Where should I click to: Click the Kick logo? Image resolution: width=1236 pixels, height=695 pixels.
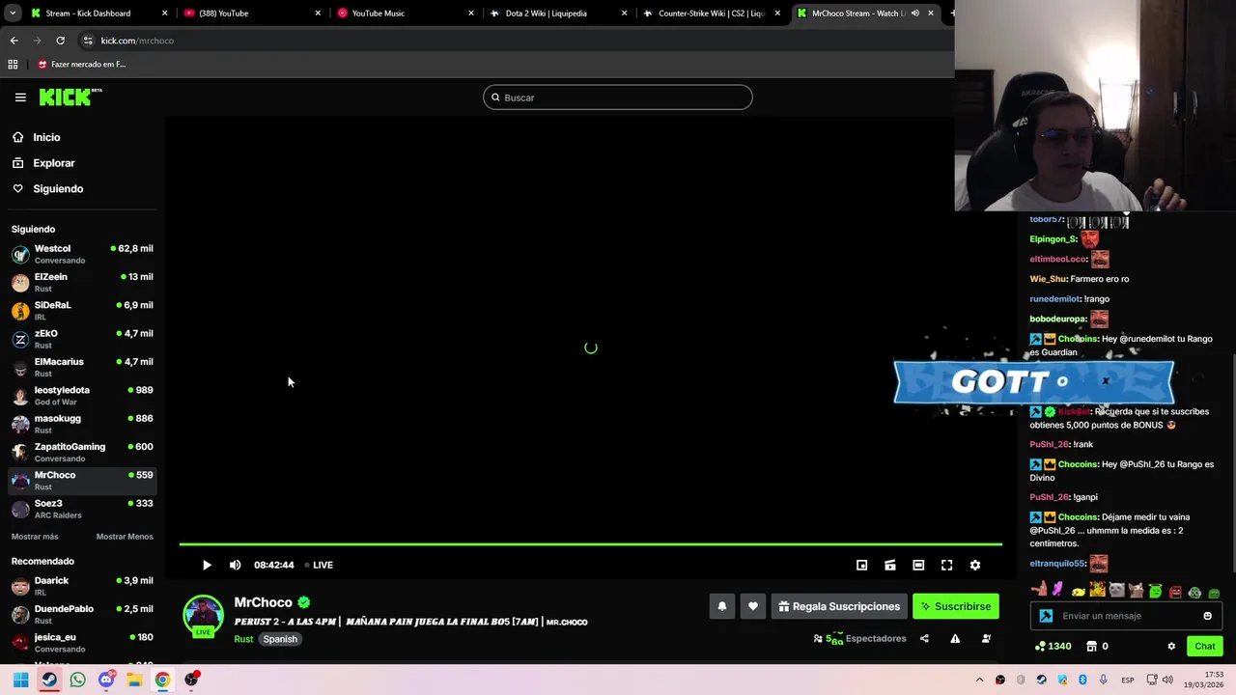coord(70,97)
